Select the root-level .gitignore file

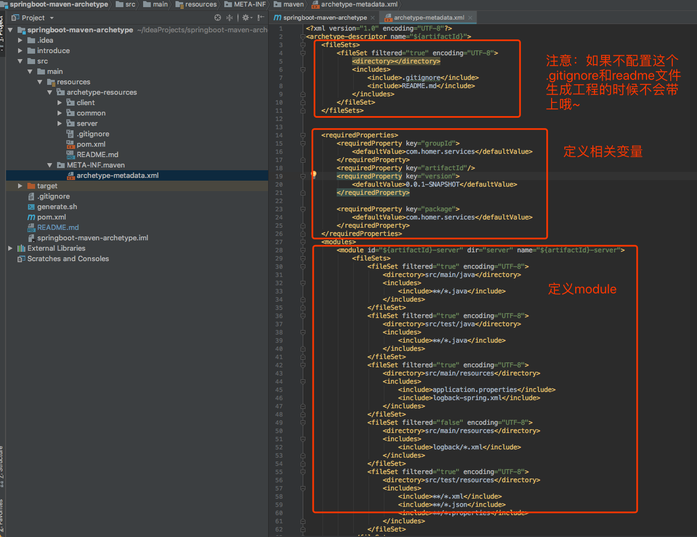49,197
